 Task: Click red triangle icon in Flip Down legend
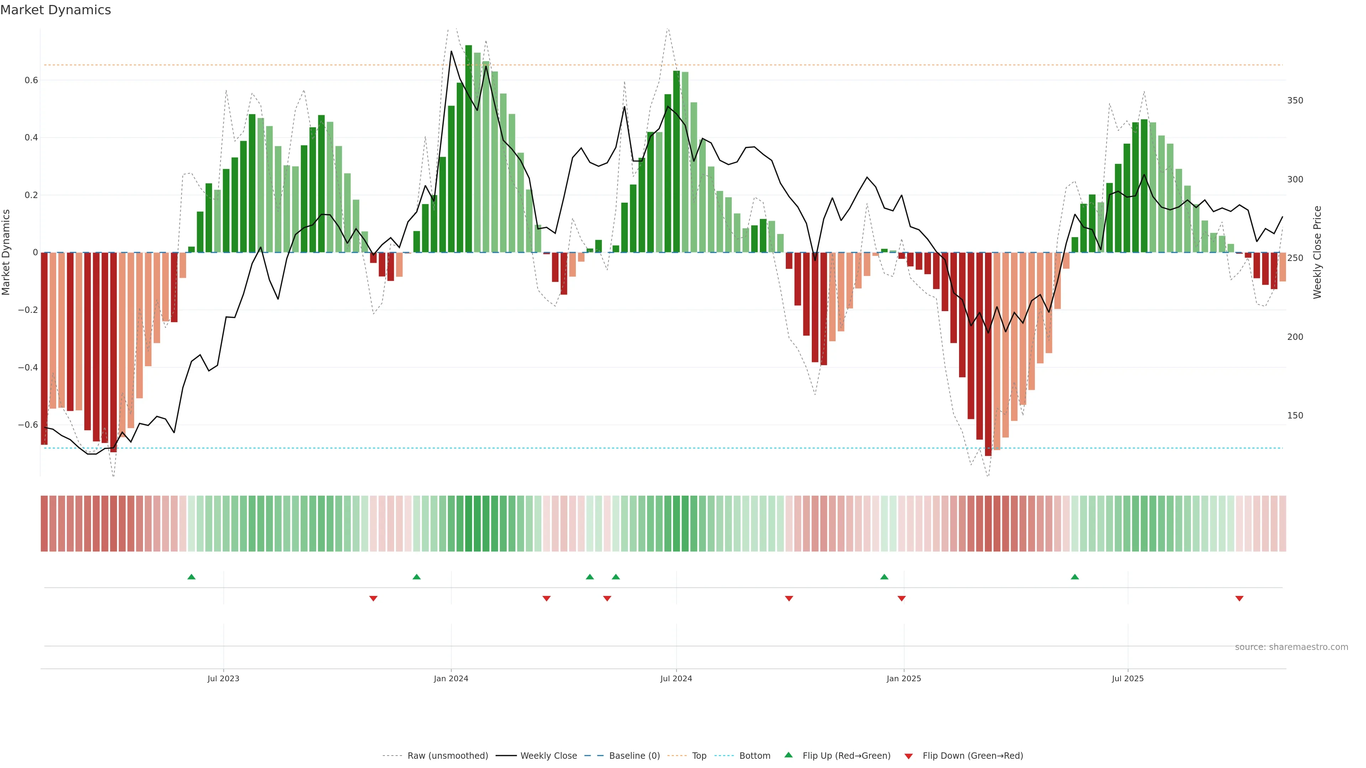click(909, 756)
